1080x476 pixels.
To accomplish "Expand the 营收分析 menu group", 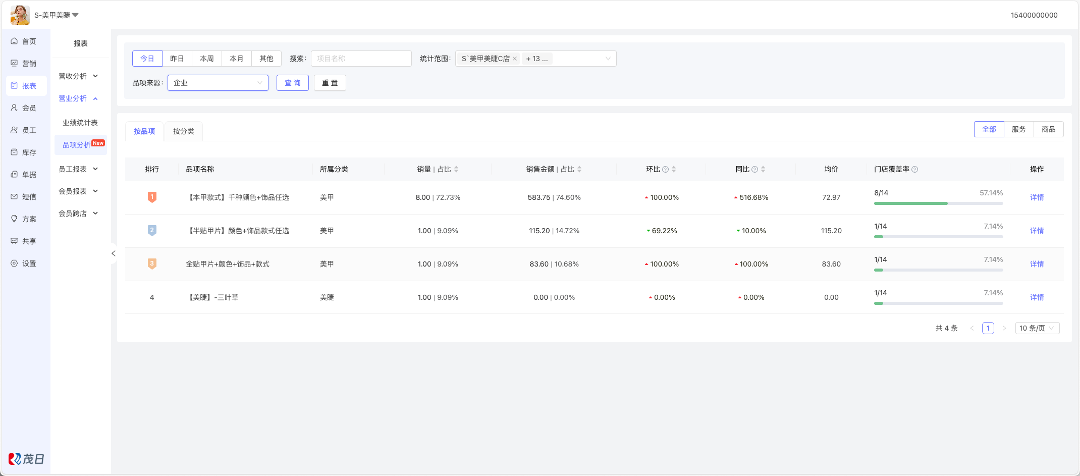I will (x=79, y=76).
